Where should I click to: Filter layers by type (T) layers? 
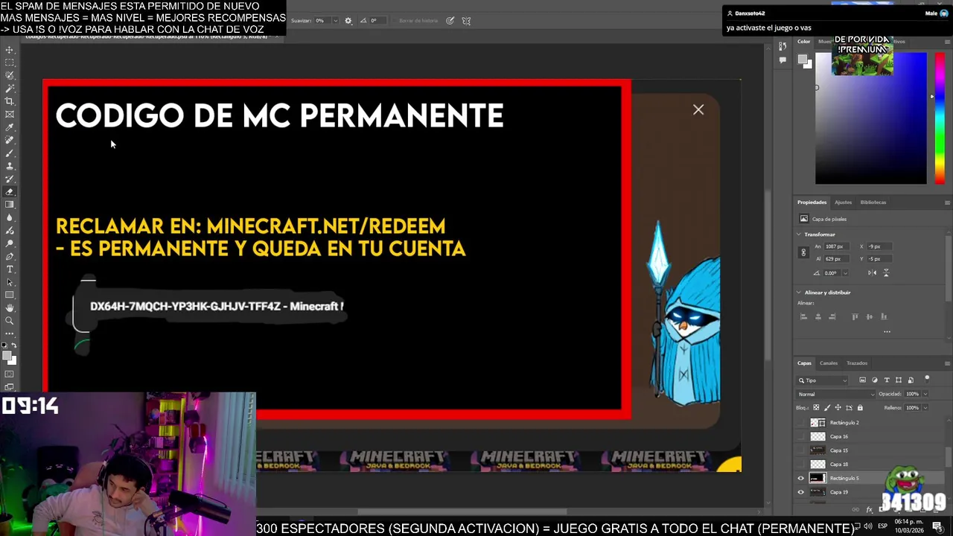(887, 380)
